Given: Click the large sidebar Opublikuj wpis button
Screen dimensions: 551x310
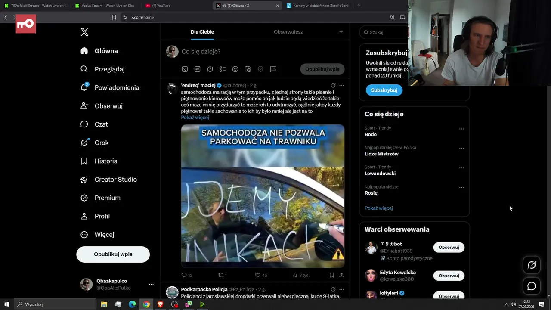Looking at the screenshot, I should (113, 254).
